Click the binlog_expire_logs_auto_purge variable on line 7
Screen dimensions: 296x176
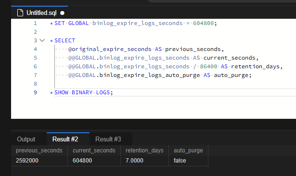pyautogui.click(x=150, y=75)
